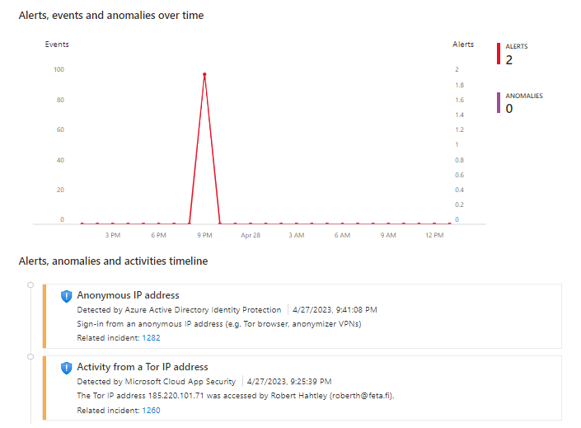The width and height of the screenshot is (581, 428).
Task: Click the shield icon beside Anonymous IP address
Action: coord(67,296)
